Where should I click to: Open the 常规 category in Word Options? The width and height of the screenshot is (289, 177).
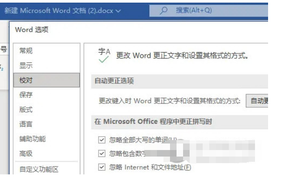(47, 51)
